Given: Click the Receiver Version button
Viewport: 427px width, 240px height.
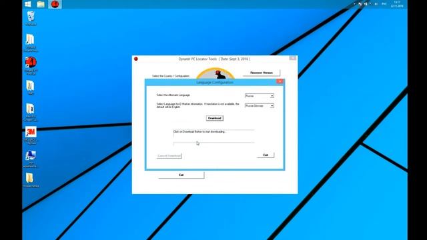Looking at the screenshot, I should coord(262,73).
